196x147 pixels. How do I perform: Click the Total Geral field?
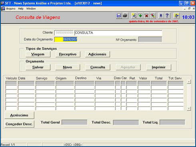(x=74, y=122)
